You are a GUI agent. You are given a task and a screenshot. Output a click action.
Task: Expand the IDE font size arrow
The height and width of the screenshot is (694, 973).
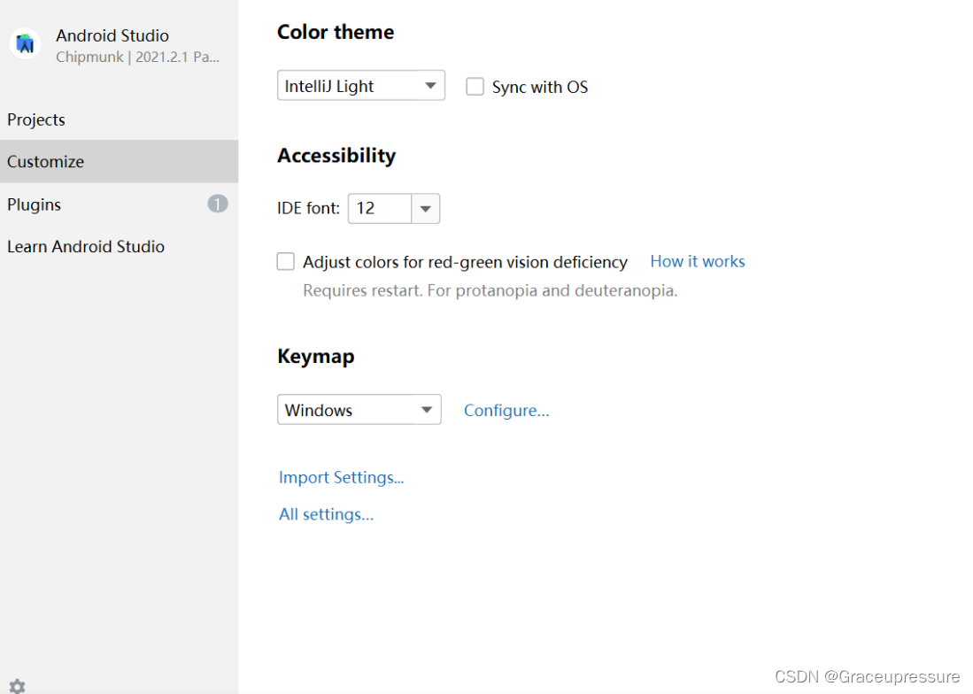(425, 208)
